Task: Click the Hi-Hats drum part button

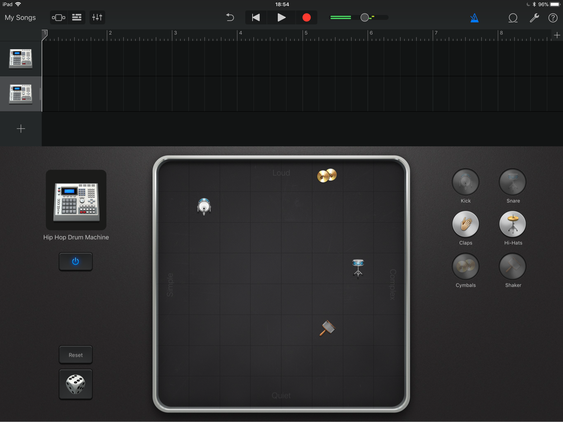Action: click(x=513, y=224)
